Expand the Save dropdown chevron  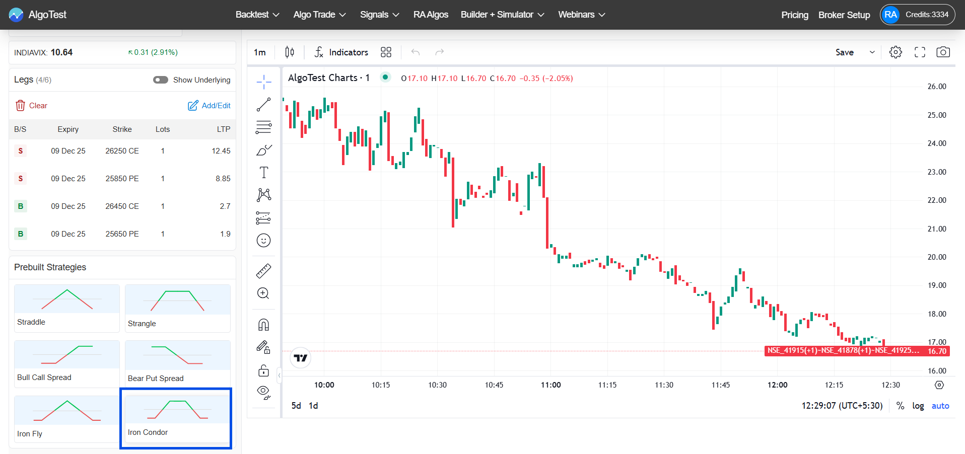872,52
